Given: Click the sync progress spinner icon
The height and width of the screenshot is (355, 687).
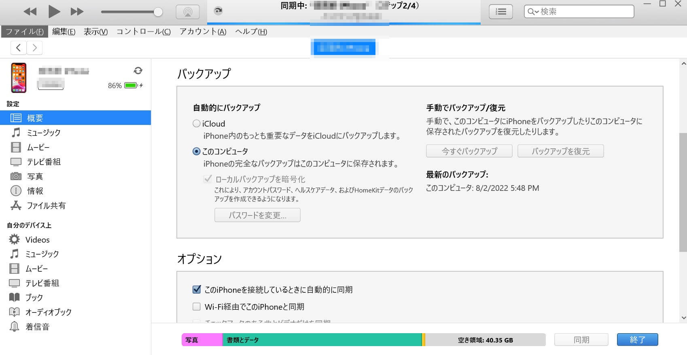Looking at the screenshot, I should (x=218, y=11).
